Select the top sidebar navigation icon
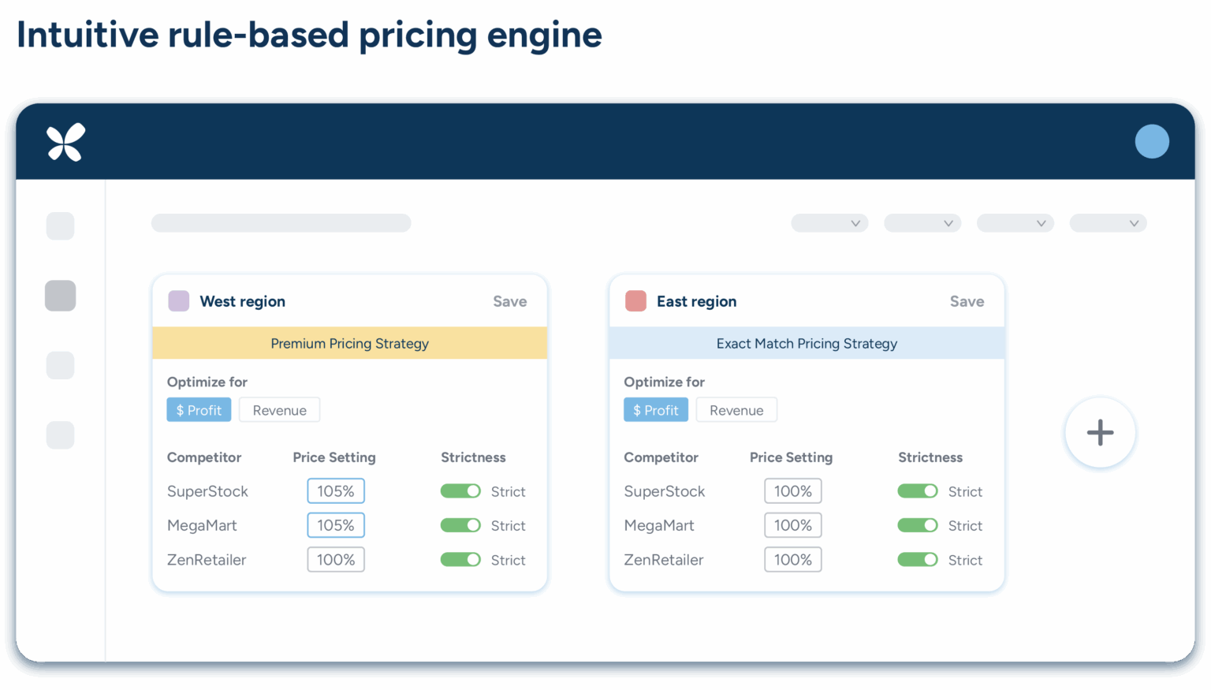Screen dimensions: 1211x690 [60, 226]
